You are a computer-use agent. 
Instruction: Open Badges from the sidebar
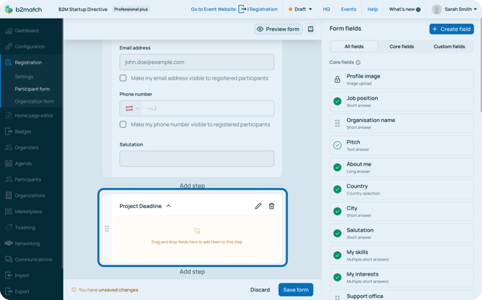[x=22, y=131]
